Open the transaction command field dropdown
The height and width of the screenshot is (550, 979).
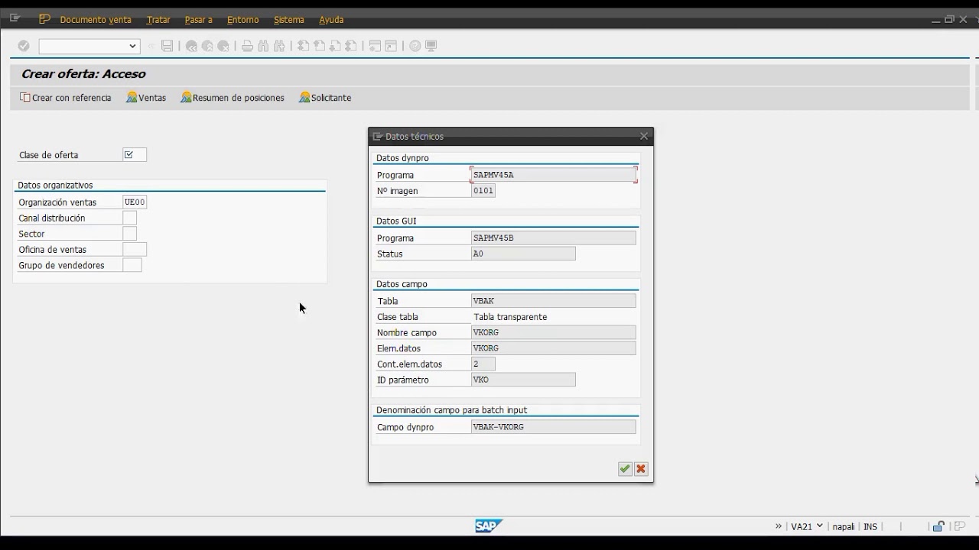(x=132, y=46)
